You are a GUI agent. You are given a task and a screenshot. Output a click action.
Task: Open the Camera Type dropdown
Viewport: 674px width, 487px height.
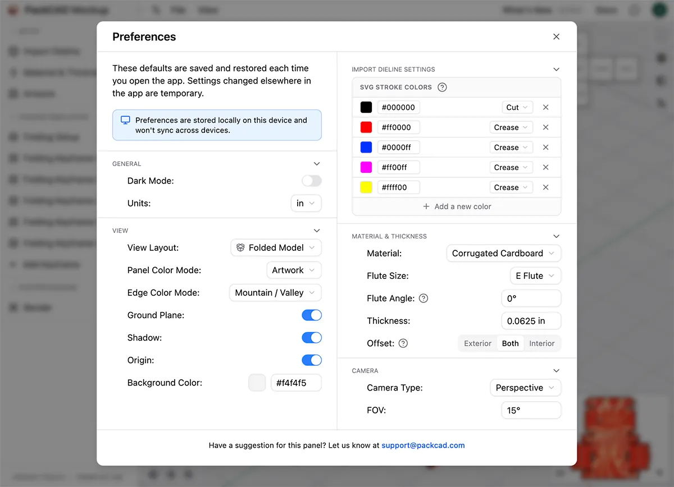coord(526,388)
